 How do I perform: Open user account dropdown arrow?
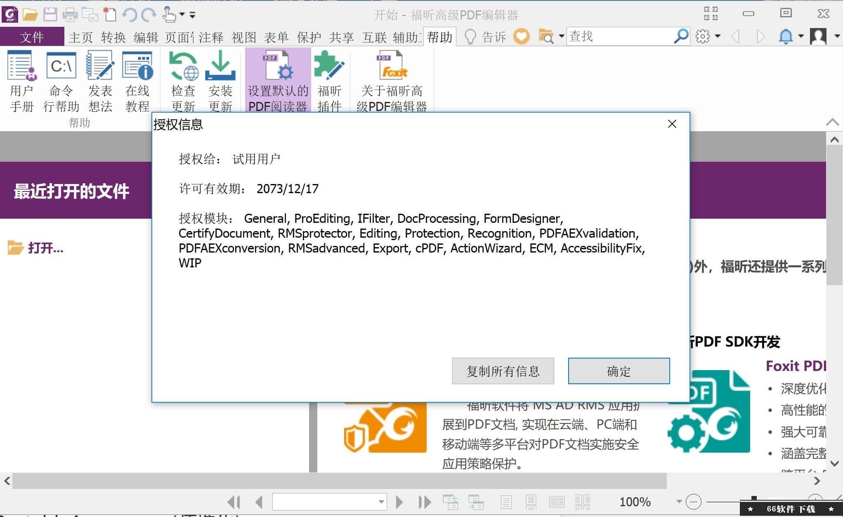coord(837,36)
